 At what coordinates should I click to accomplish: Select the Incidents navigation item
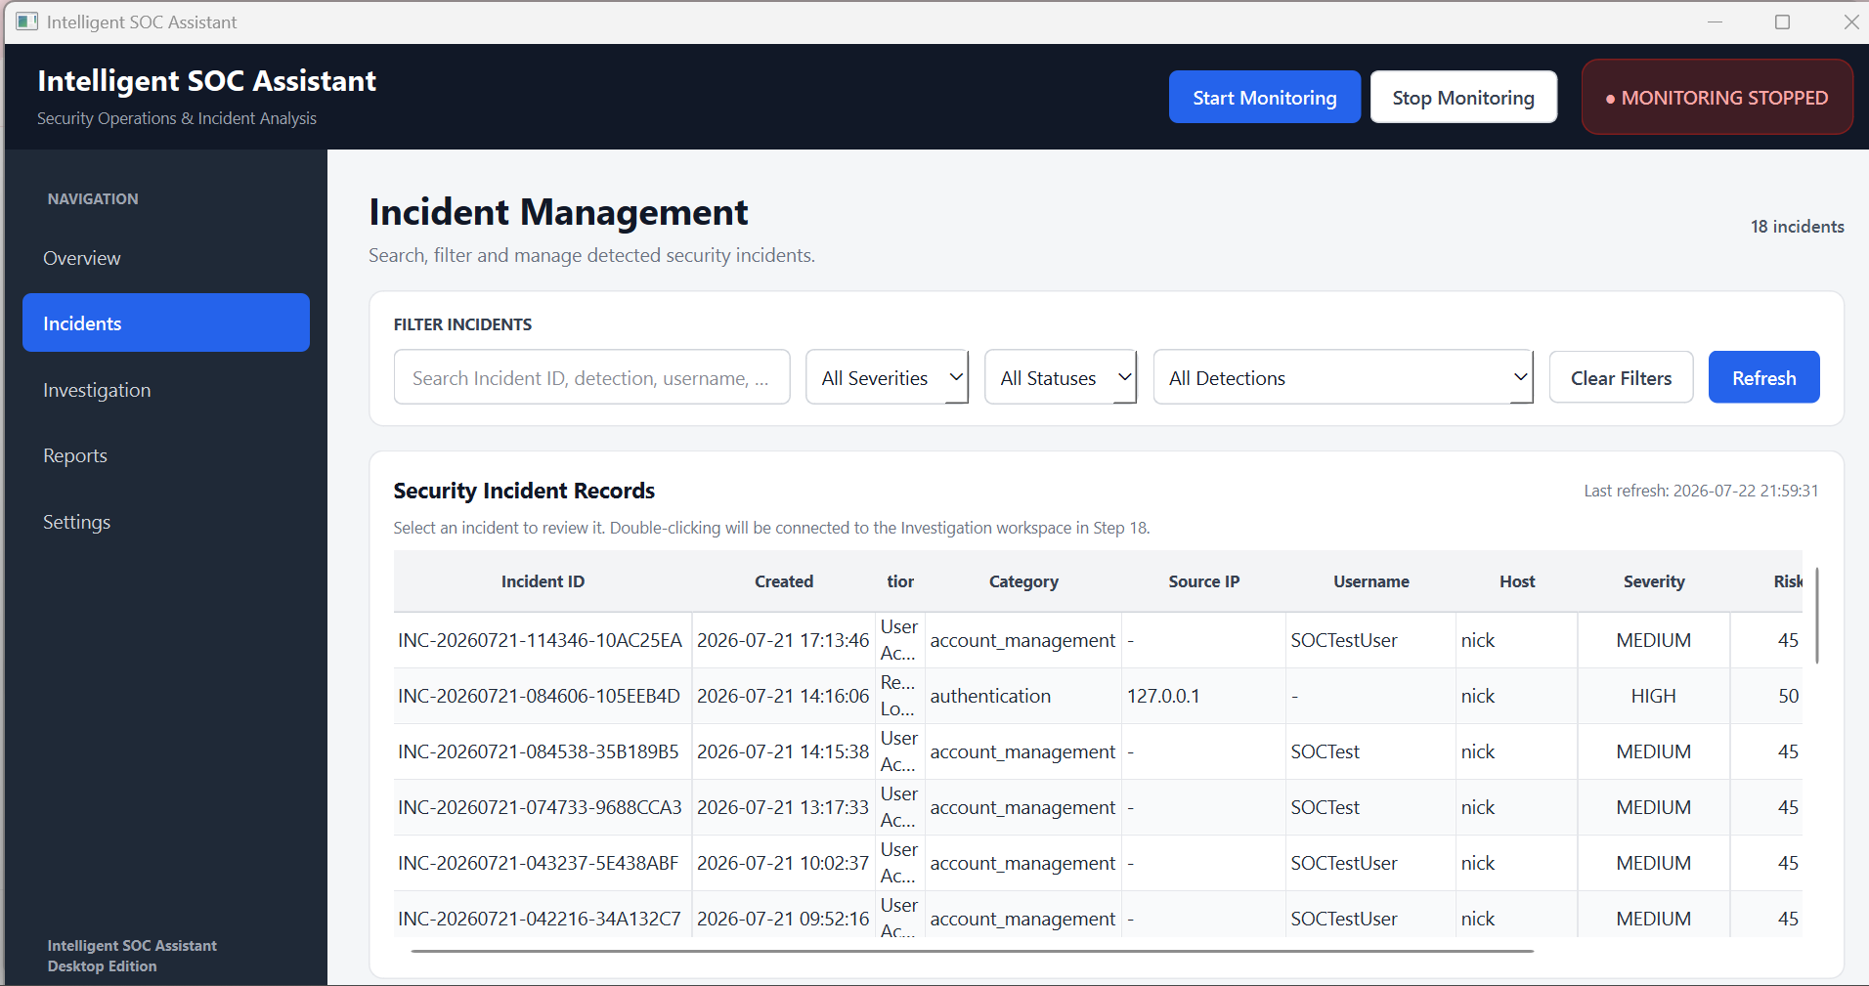click(x=166, y=323)
